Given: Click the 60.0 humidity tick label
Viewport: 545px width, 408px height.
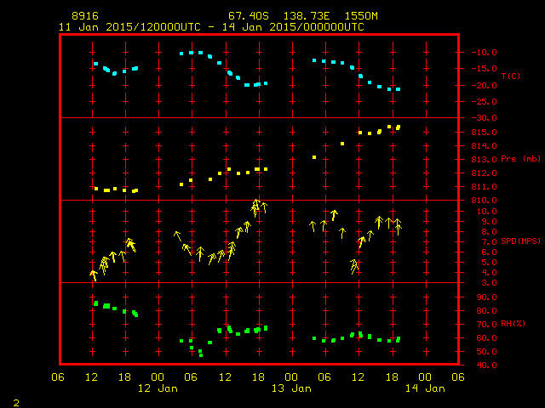Looking at the screenshot, I should pyautogui.click(x=486, y=338).
